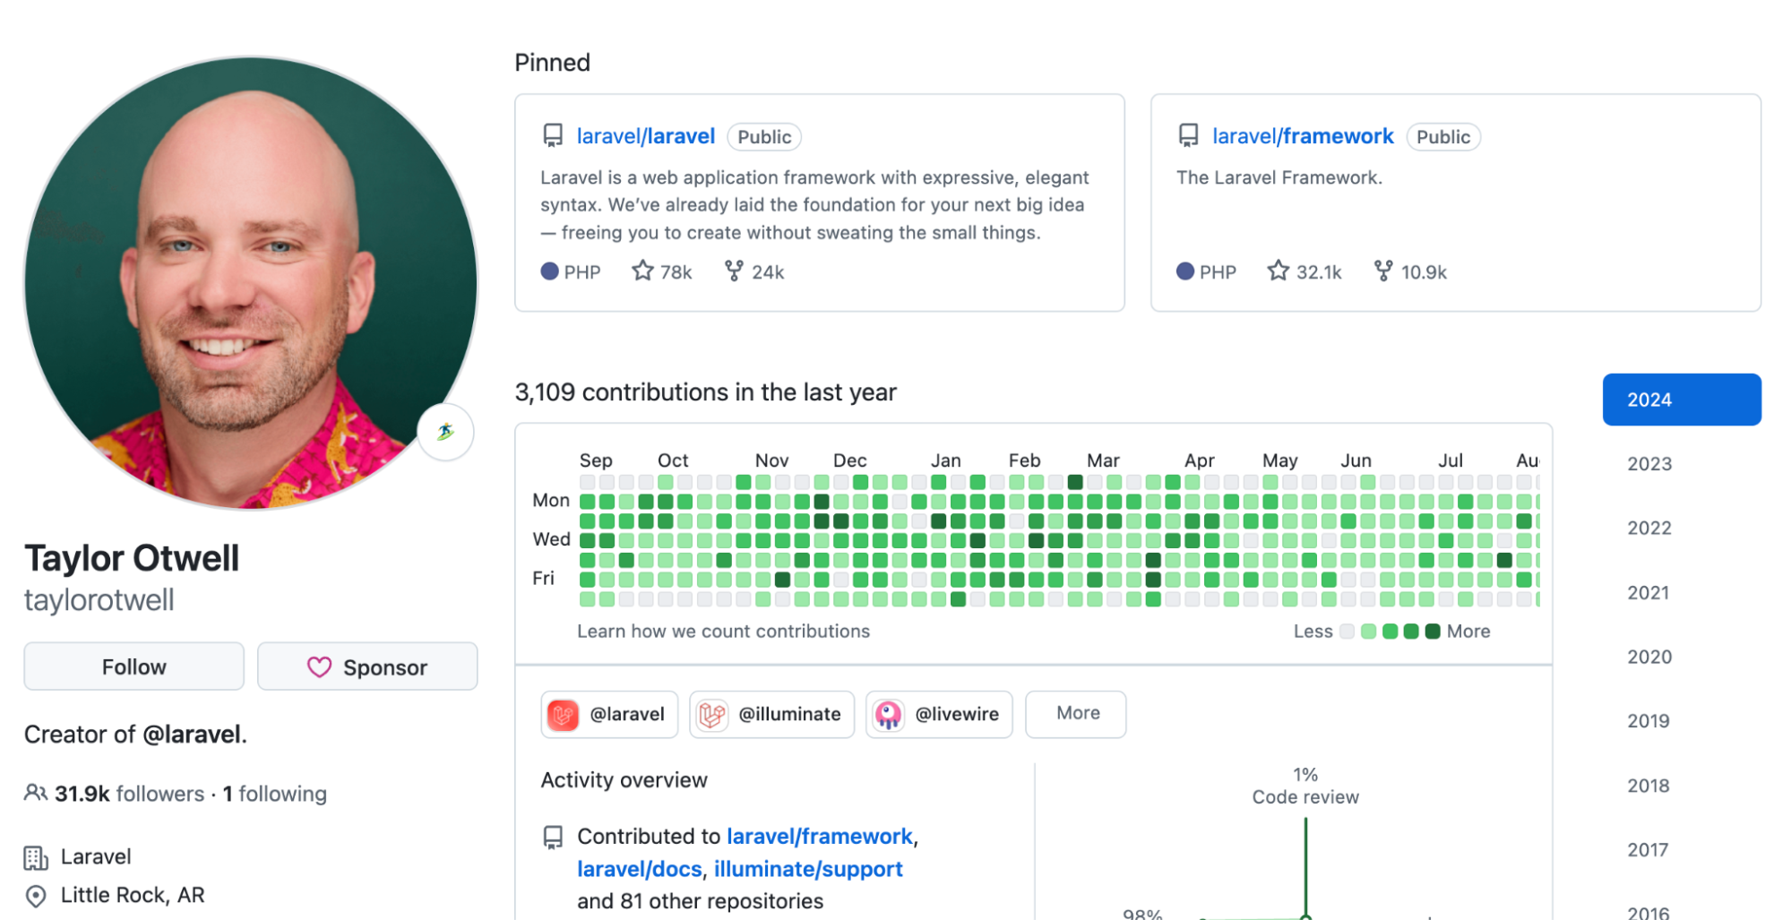This screenshot has width=1791, height=920.
Task: Click the taylorotwell username text
Action: tap(99, 600)
